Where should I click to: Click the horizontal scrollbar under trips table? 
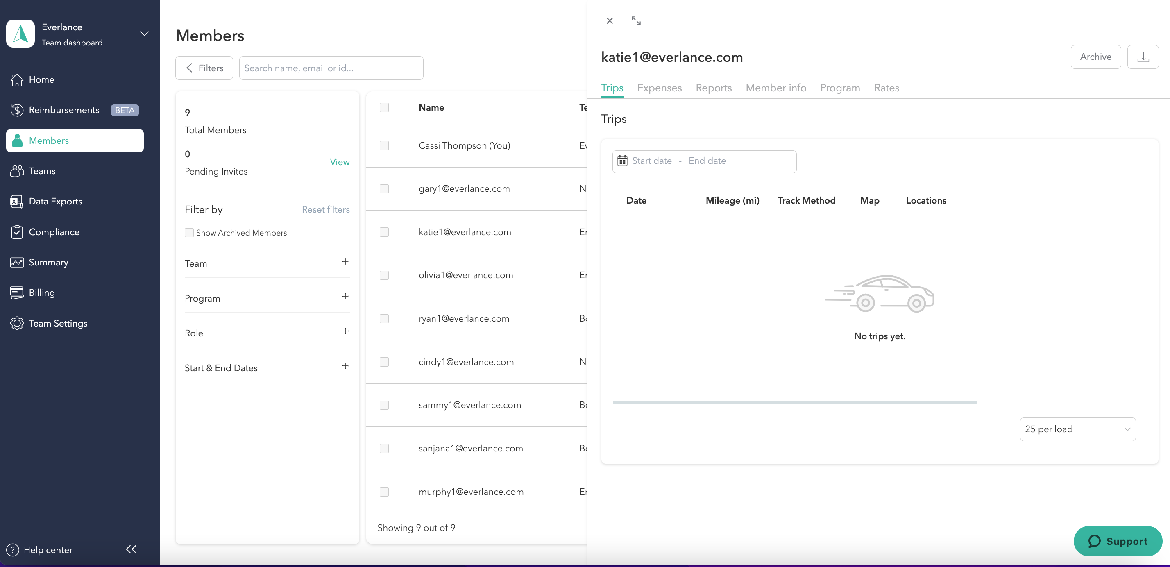click(x=794, y=402)
